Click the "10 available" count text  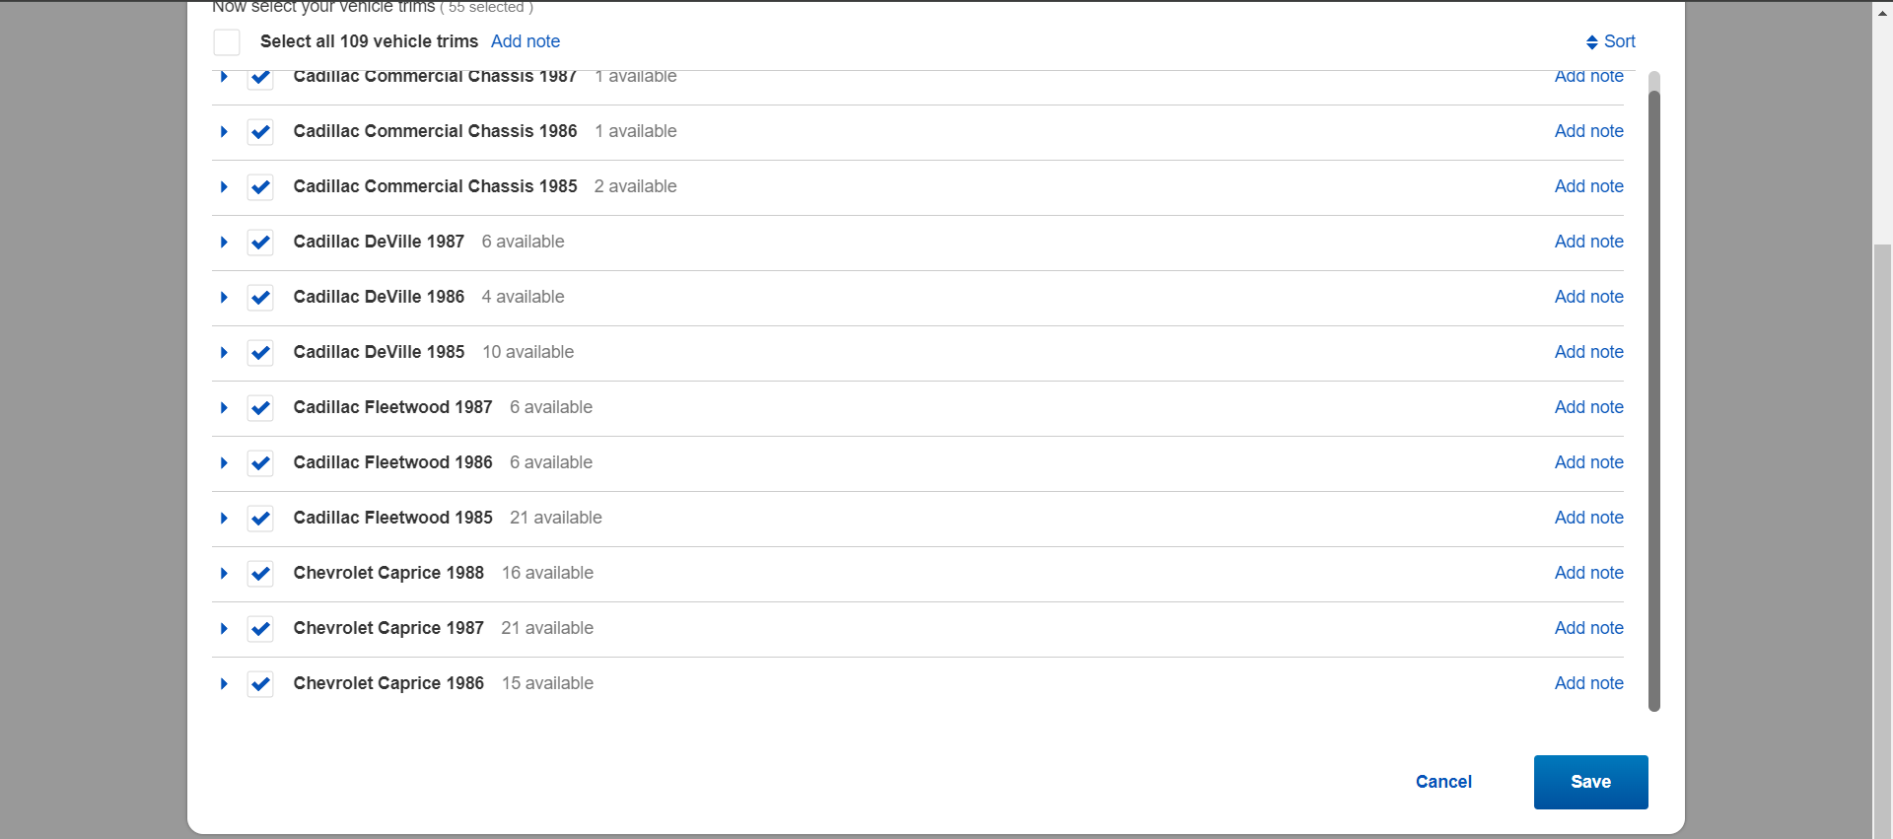click(527, 352)
